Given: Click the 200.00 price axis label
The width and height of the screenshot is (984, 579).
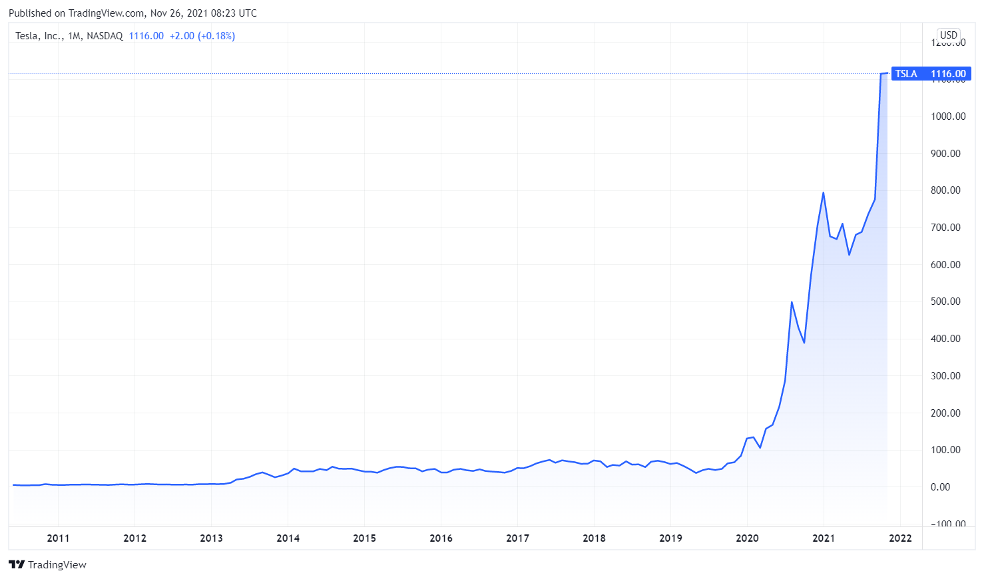Looking at the screenshot, I should (x=946, y=413).
